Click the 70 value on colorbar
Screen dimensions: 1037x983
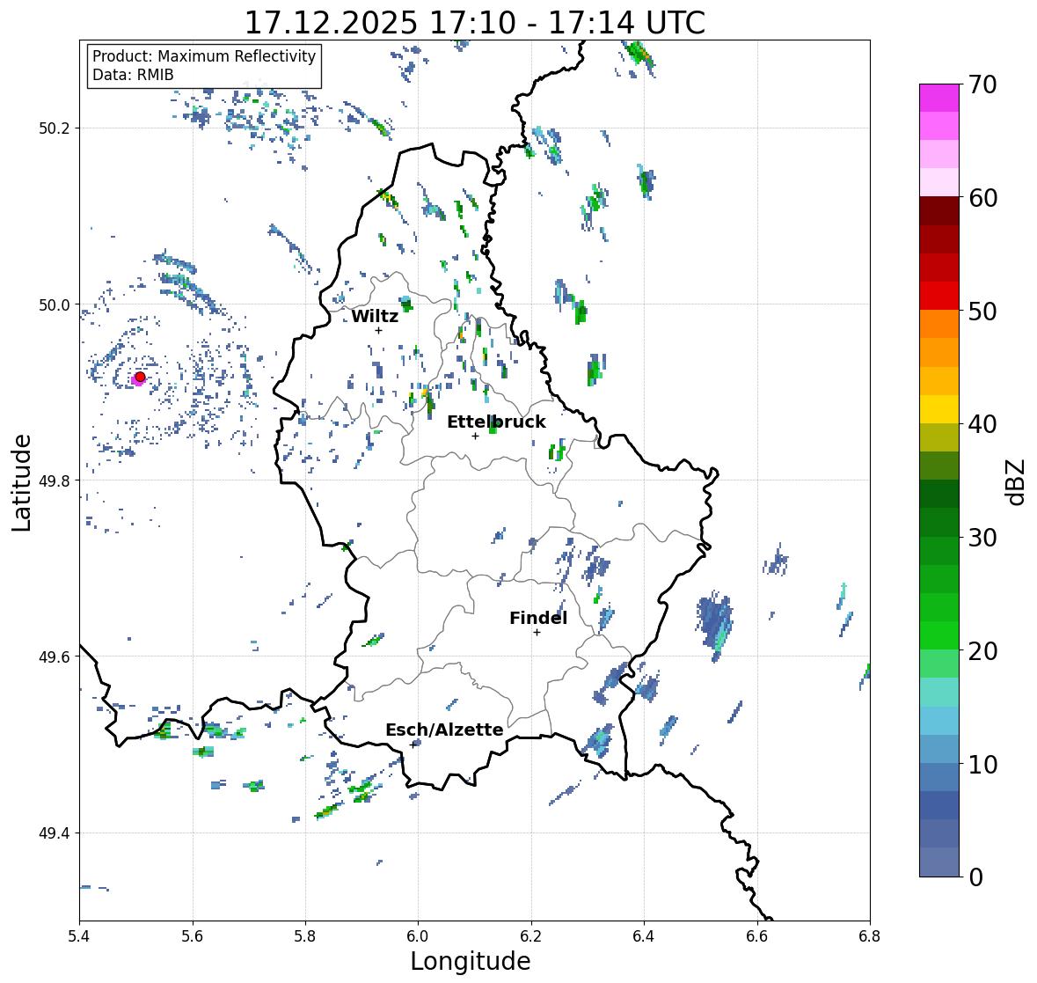click(x=982, y=84)
